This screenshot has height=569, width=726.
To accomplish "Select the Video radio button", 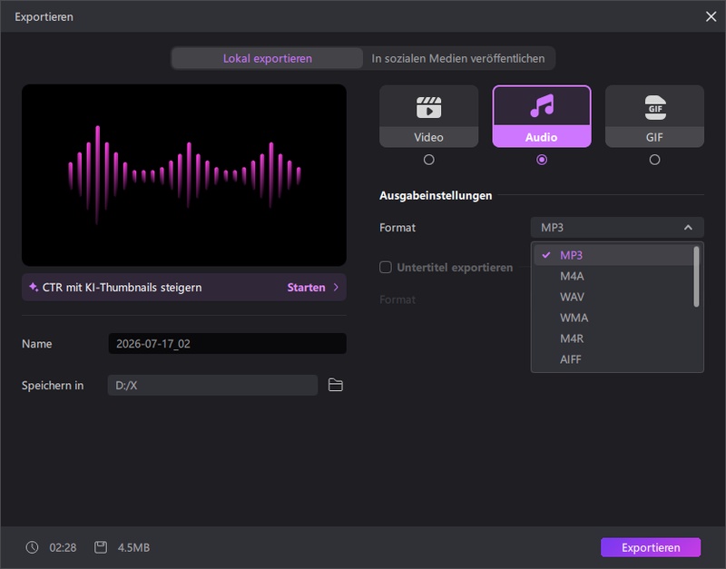I will point(428,160).
